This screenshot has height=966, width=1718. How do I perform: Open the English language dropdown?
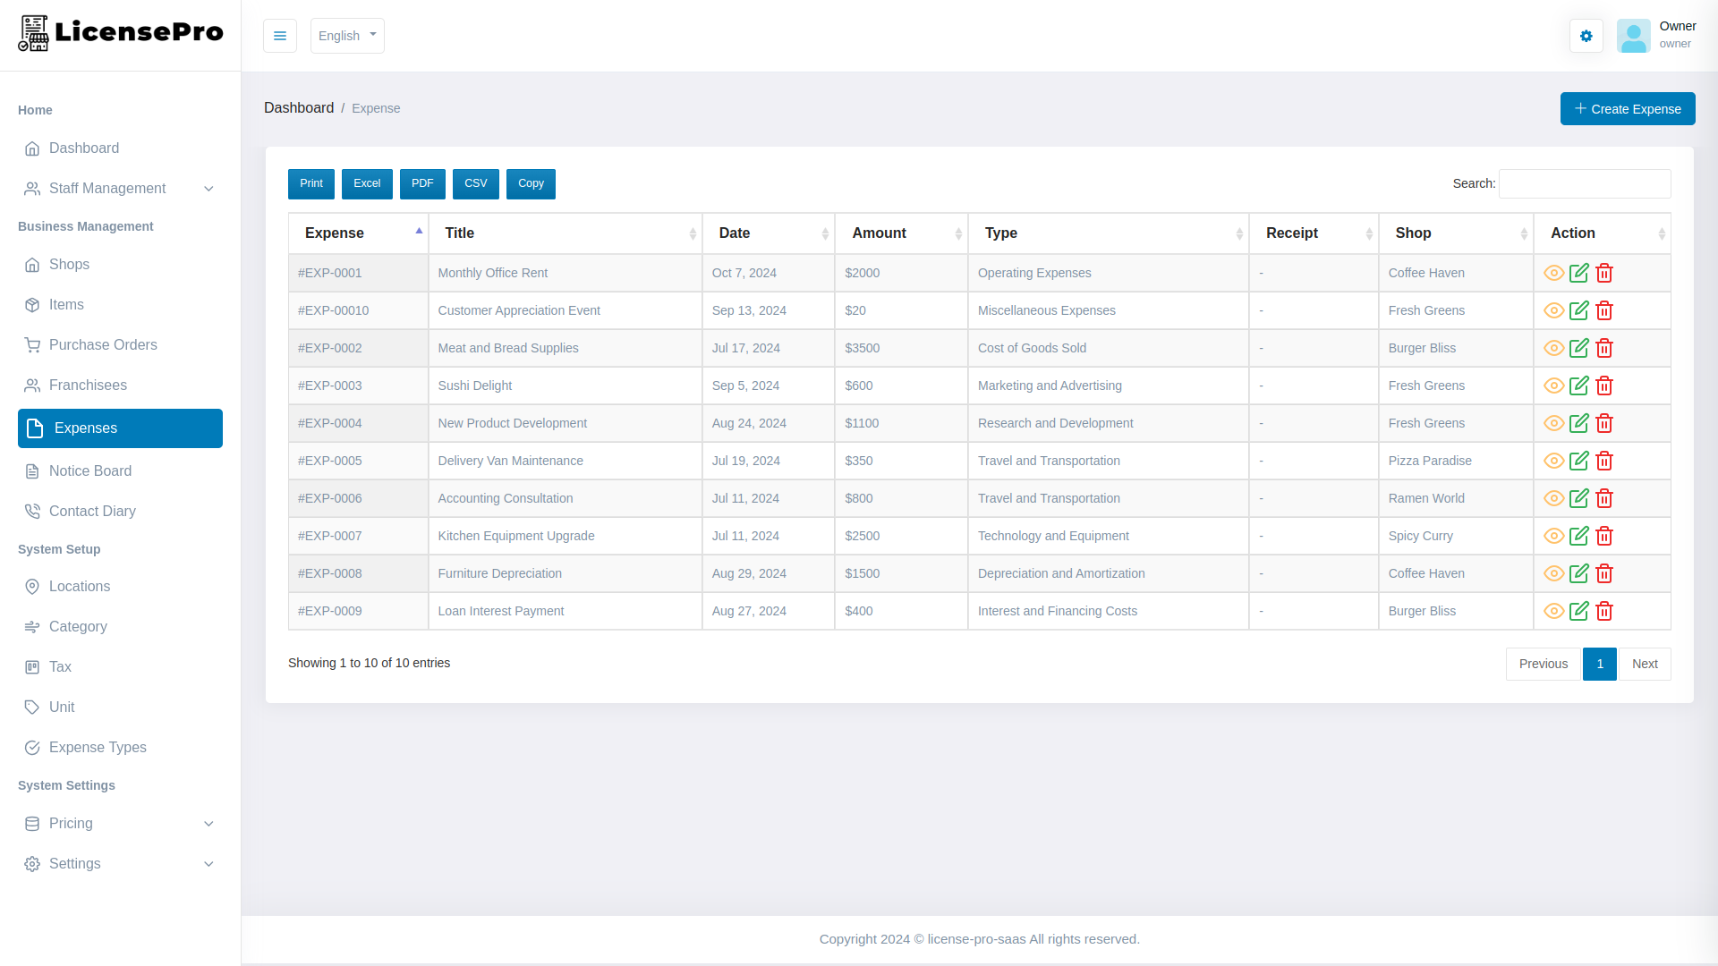[x=347, y=36]
